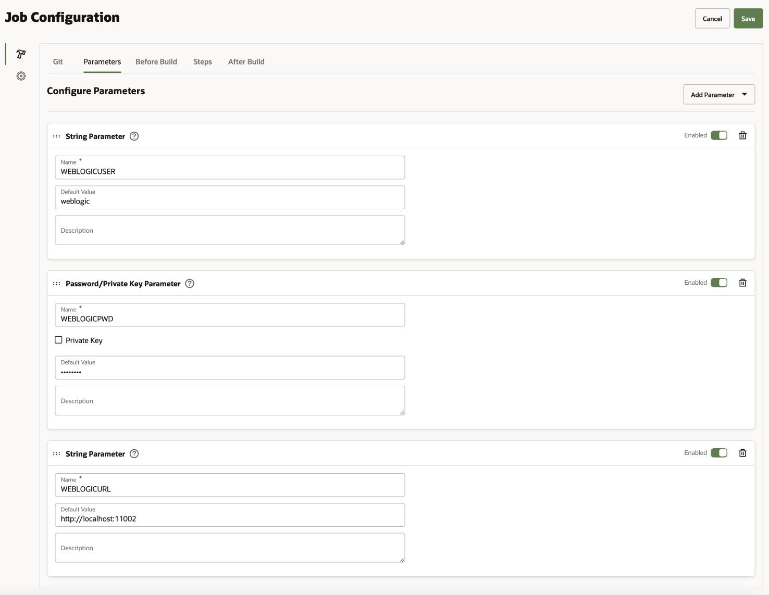Toggle Enabled switch for WEBLOGICURL parameter

[x=719, y=453]
